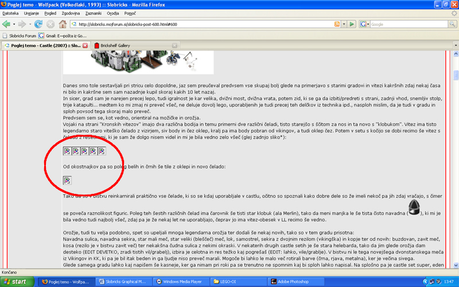The height and width of the screenshot is (287, 459).
Task: Open the Zaznamki menu
Action: tap(94, 13)
